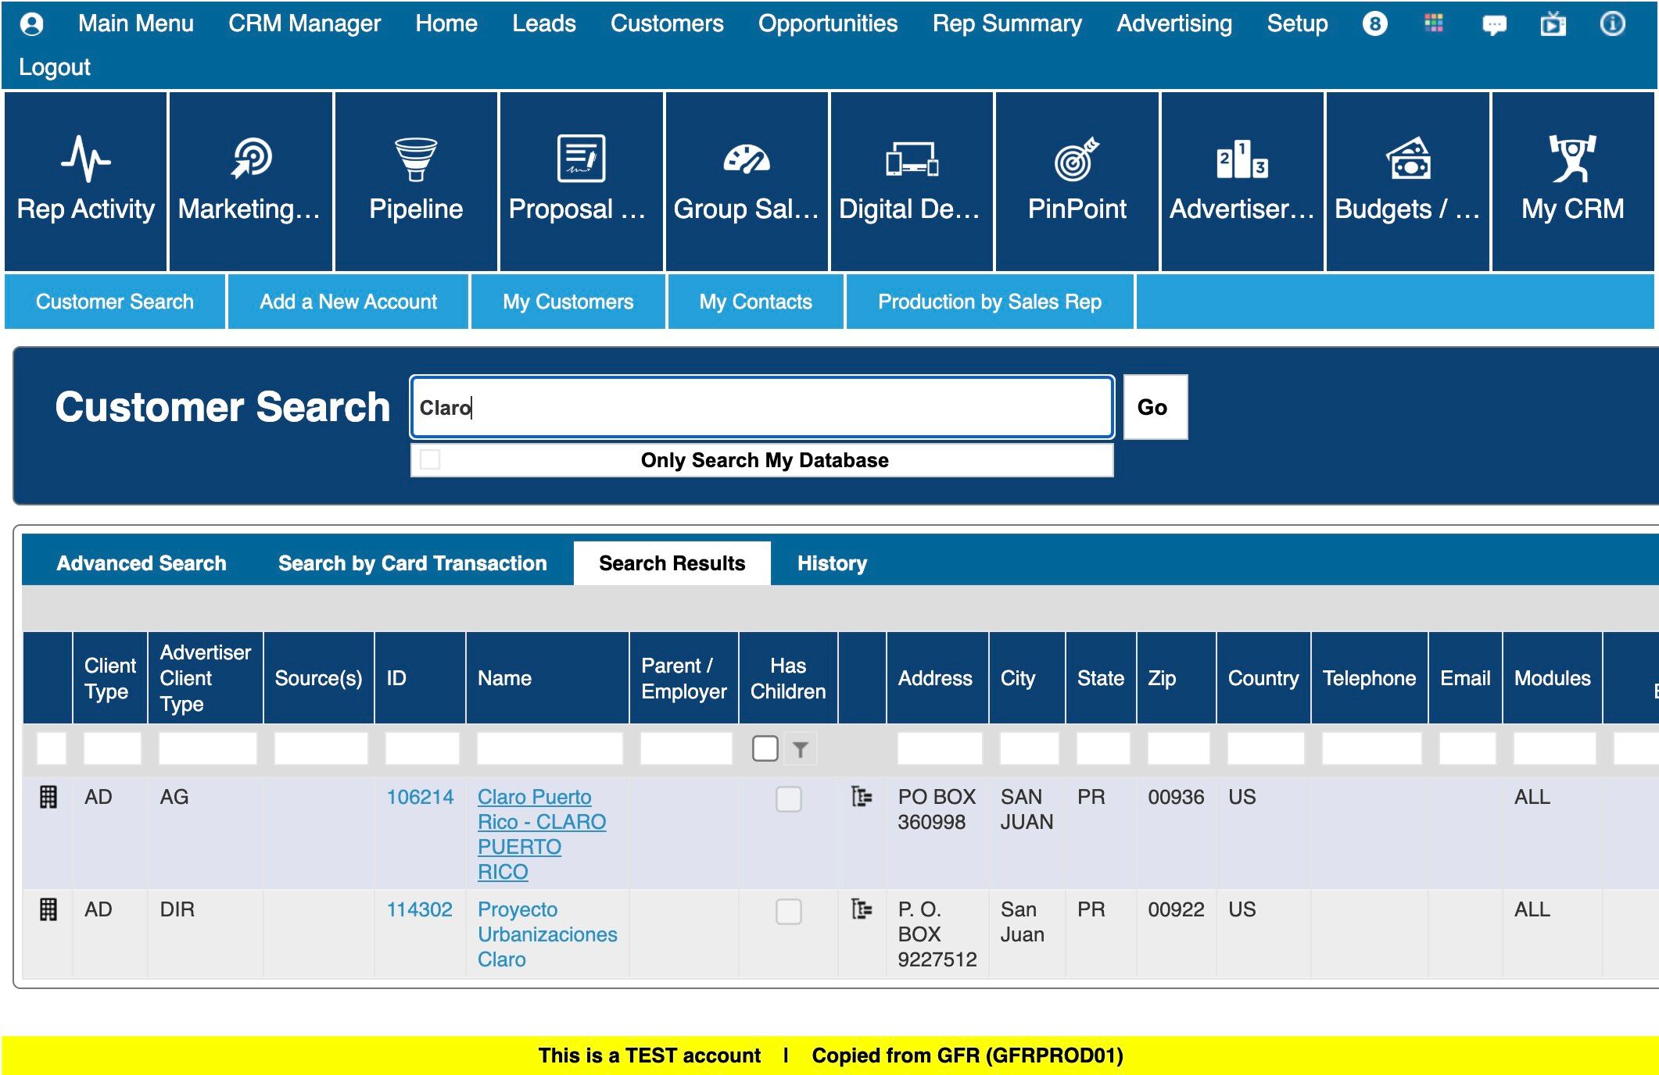
Task: Click the PinPoint target icon
Action: (x=1077, y=159)
